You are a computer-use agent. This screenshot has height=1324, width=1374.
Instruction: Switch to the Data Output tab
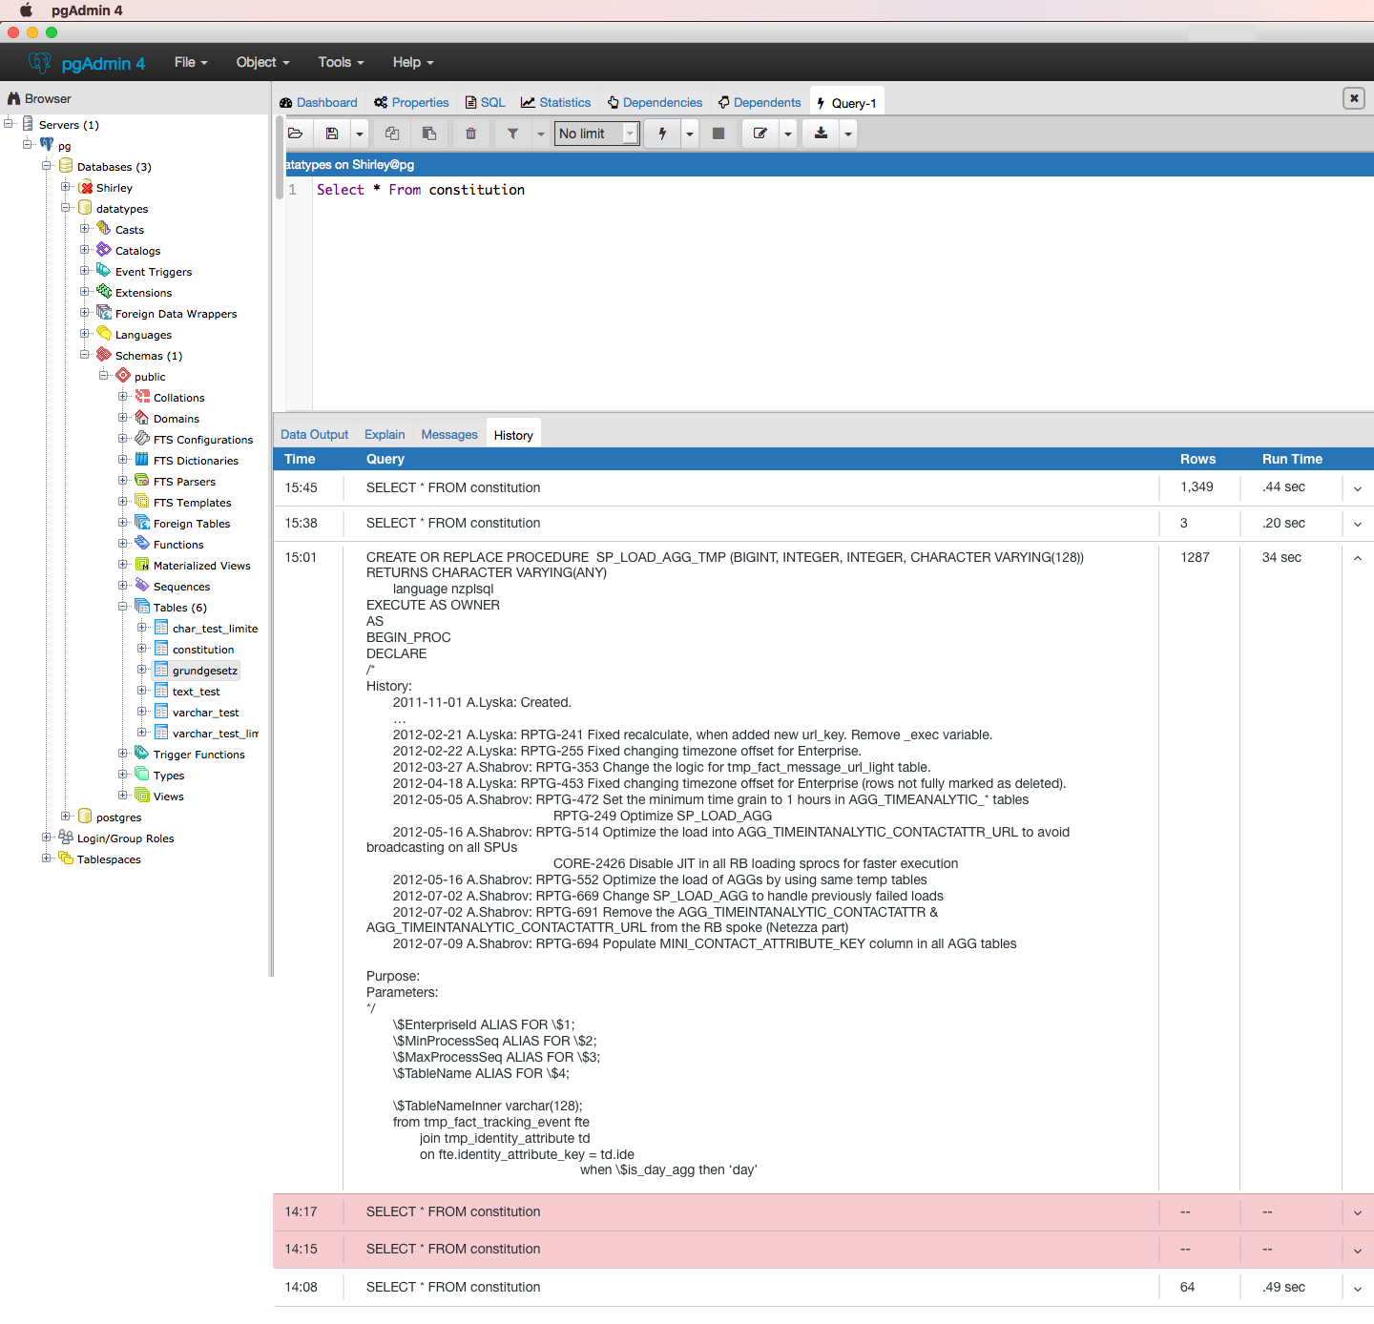tap(314, 435)
